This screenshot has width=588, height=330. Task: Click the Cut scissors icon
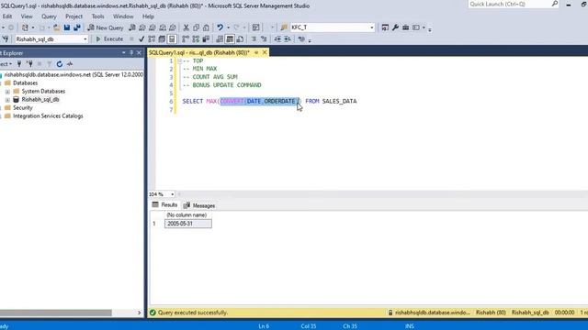tap(186, 27)
